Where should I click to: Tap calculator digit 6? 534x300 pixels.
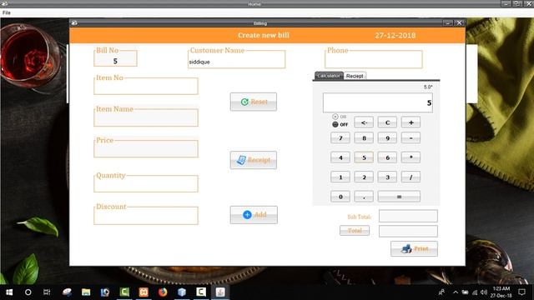coord(387,157)
